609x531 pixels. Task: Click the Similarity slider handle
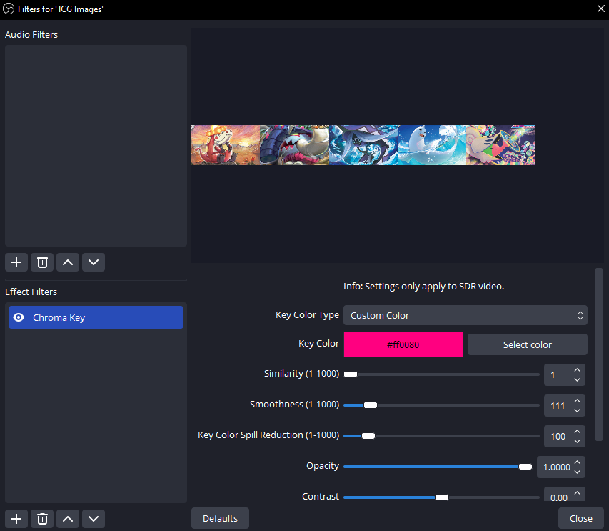351,374
